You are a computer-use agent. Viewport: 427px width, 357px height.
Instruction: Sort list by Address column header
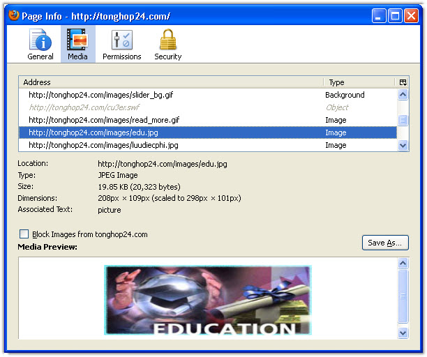coord(171,82)
